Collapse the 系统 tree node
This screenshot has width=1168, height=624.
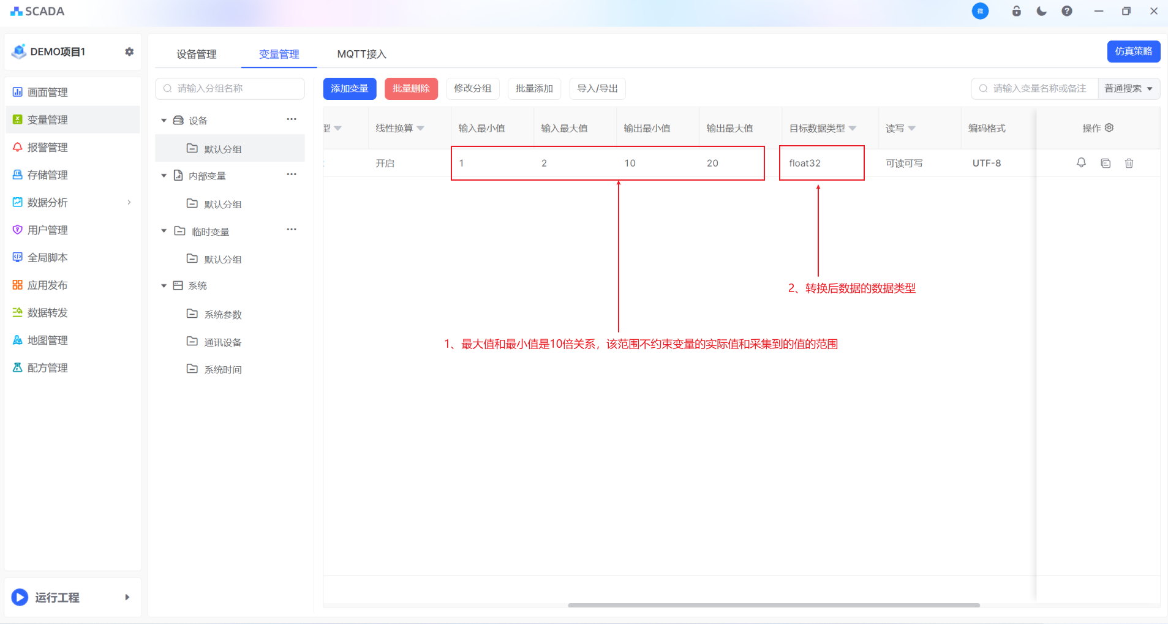[x=164, y=286]
